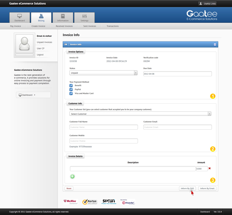Viewport: 232px width, 215px height.
Task: Click the Invoice Info panel header icon
Action: pyautogui.click(x=66, y=44)
